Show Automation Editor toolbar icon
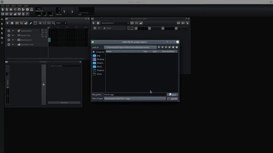273x153 pixels. pyautogui.click(x=15, y=14)
